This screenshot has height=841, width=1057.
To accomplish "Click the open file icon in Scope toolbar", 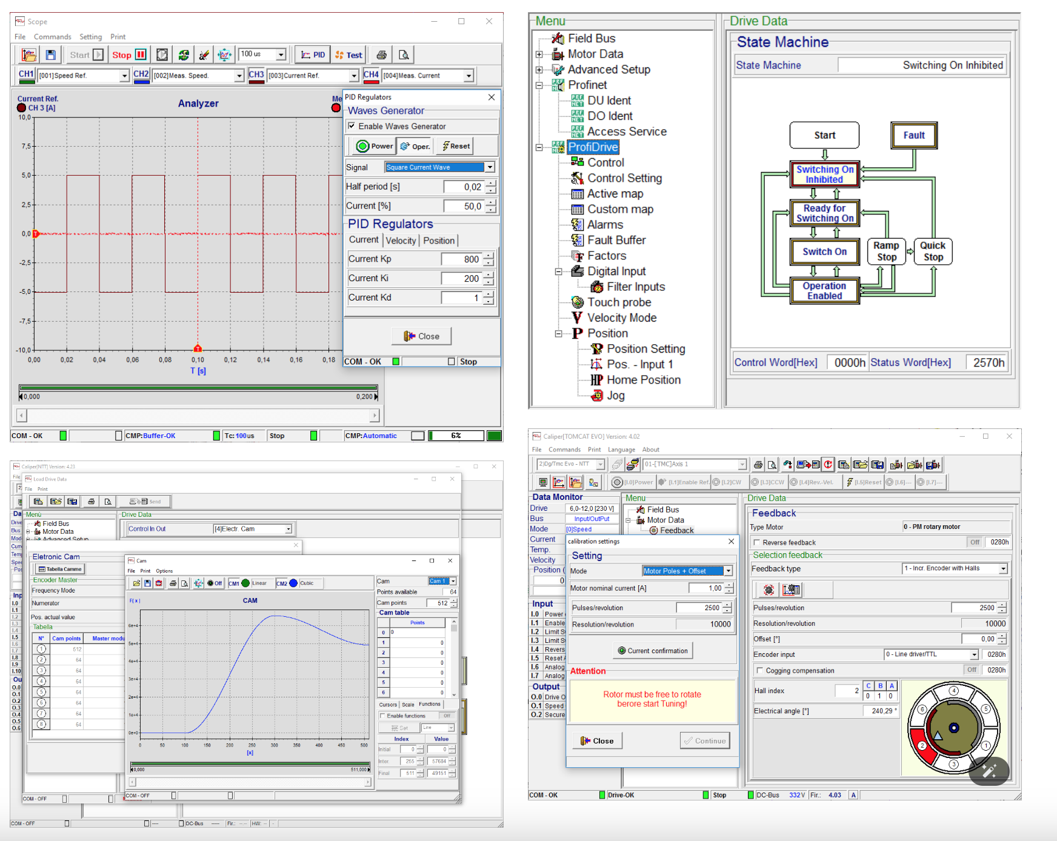I will coord(28,55).
